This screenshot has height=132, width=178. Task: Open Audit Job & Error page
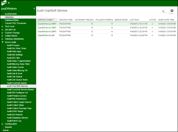15,74
